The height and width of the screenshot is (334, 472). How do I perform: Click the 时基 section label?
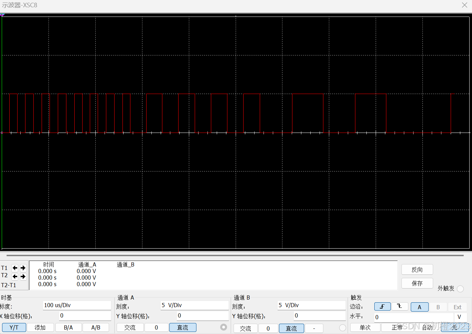point(6,298)
